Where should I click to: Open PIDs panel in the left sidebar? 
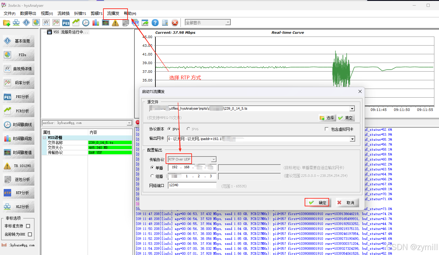(19, 55)
